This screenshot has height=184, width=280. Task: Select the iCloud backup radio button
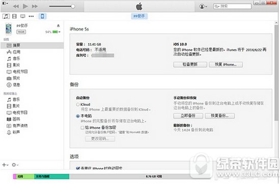[x=78, y=105]
